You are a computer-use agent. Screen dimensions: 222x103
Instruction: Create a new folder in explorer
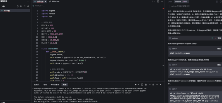point(21,6)
